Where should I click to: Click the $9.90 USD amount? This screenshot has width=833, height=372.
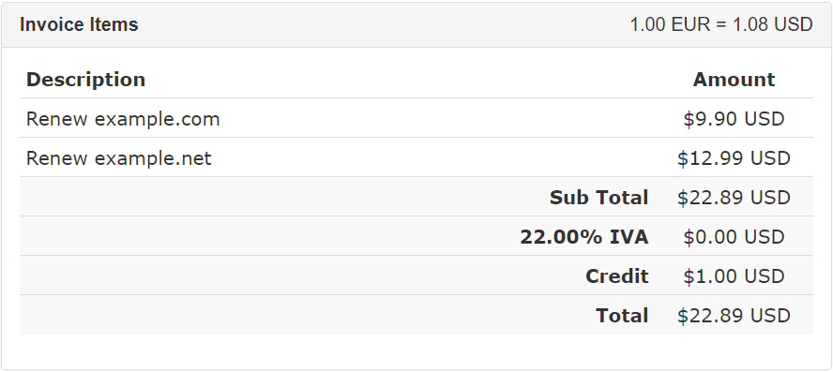coord(734,119)
